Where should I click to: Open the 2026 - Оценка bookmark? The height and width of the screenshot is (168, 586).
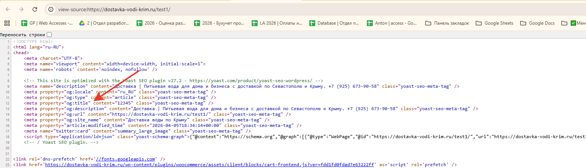tap(161, 23)
